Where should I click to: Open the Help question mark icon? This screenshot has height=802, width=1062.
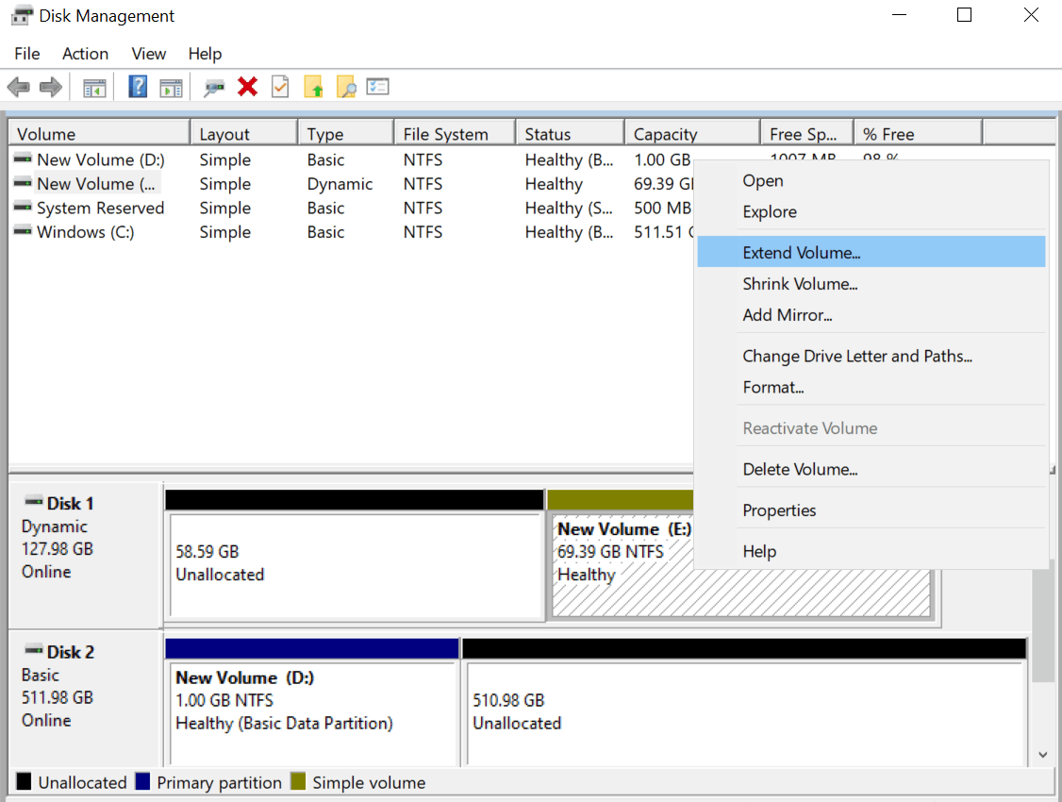tap(138, 86)
